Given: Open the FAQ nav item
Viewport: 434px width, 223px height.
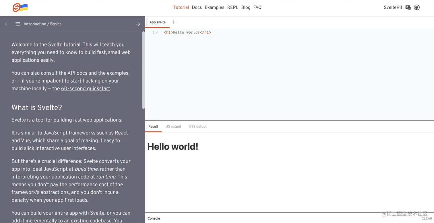Looking at the screenshot, I should tap(257, 7).
